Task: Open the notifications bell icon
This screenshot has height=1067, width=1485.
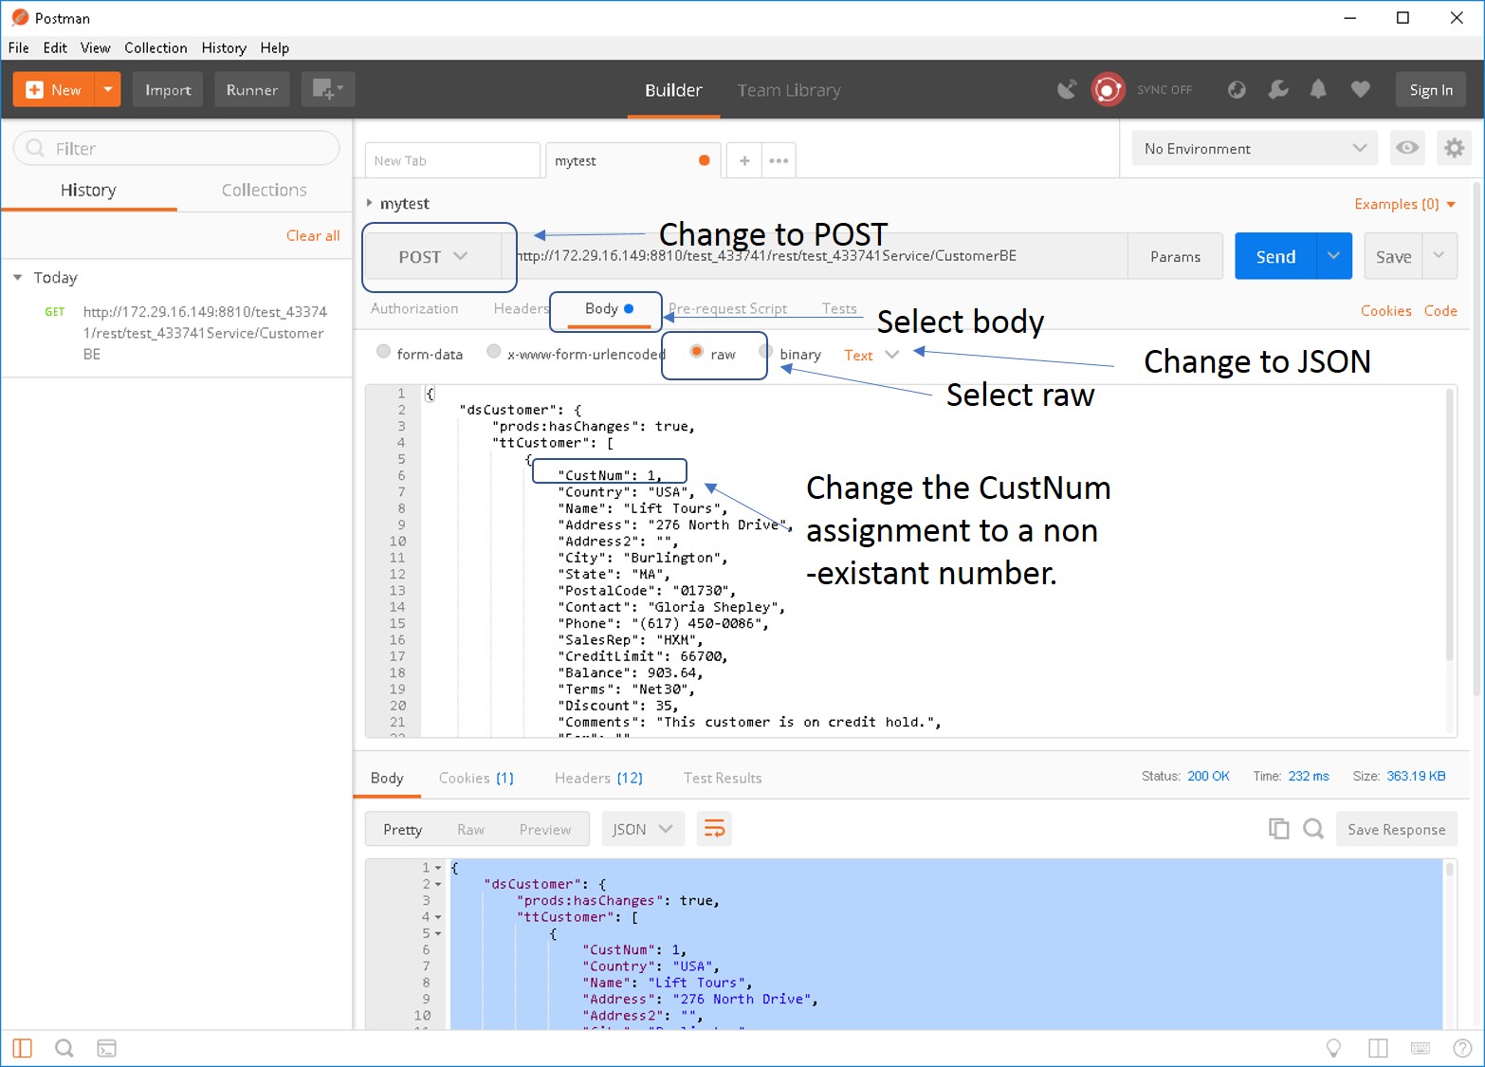Action: (x=1318, y=89)
